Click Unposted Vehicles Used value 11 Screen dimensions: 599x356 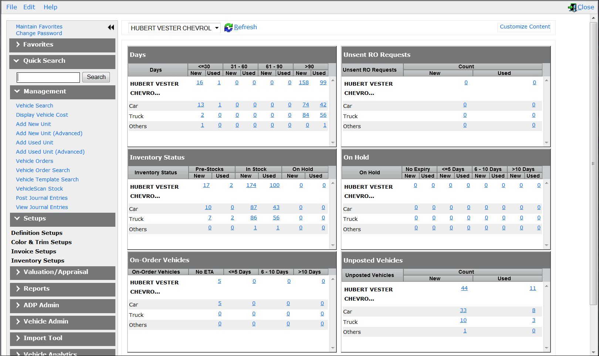(x=533, y=288)
